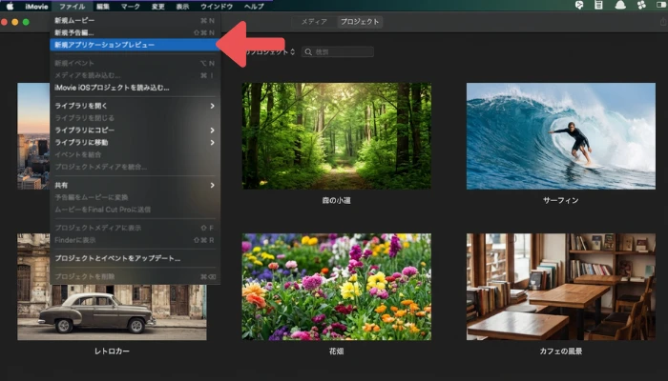Click the magnifier icon in the search field
Screen dimensions: 668x381
click(x=309, y=51)
